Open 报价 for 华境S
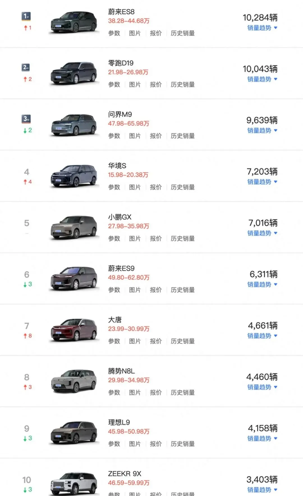Screen dimensions: 303x496 pos(156,187)
